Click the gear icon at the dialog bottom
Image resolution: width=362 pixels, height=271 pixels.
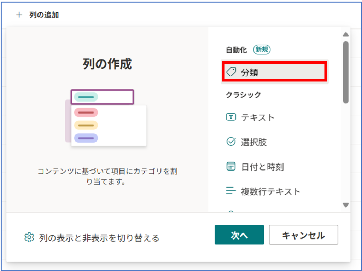(29, 237)
